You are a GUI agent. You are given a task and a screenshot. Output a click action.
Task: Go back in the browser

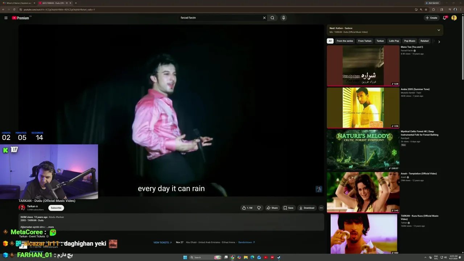point(3,9)
